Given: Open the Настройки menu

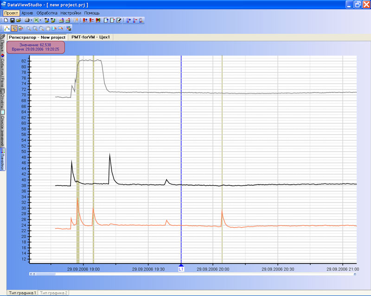Looking at the screenshot, I should click(x=71, y=13).
